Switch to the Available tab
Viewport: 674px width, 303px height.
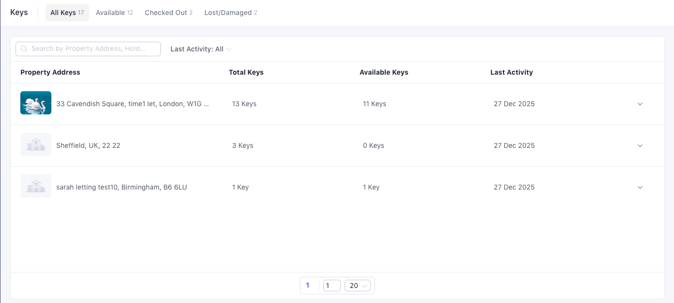click(x=114, y=13)
